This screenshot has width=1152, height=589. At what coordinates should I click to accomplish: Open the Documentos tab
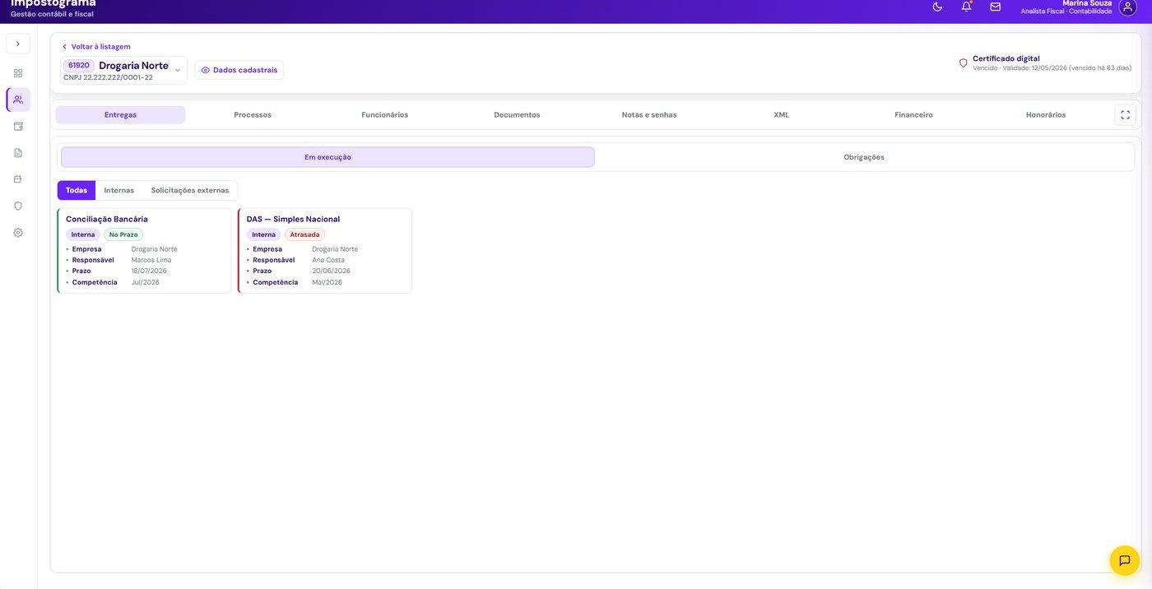point(517,115)
